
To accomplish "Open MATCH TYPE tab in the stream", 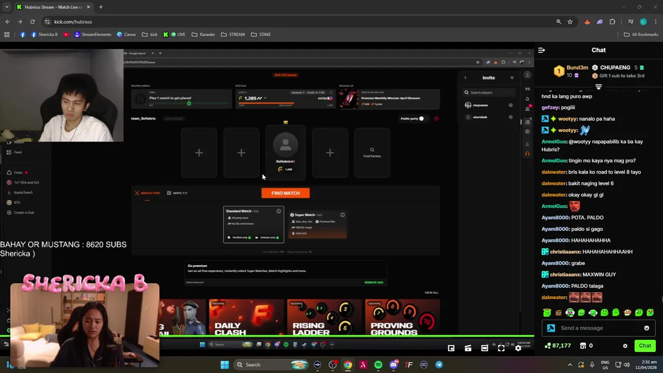I will point(147,193).
